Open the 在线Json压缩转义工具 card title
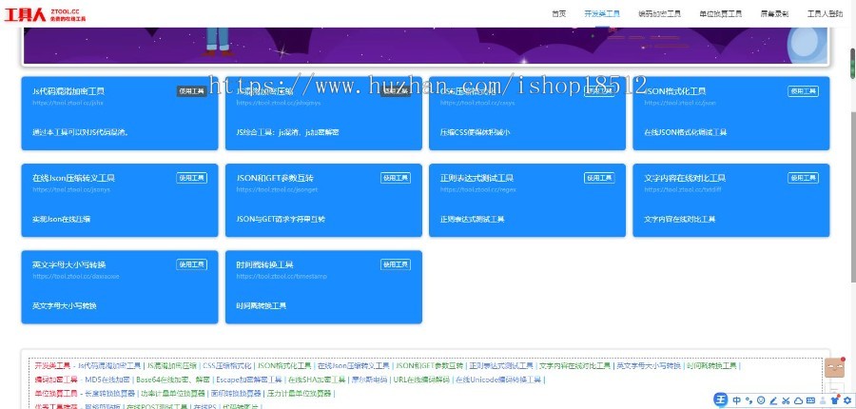Viewport: 856px width, 409px height. click(73, 178)
